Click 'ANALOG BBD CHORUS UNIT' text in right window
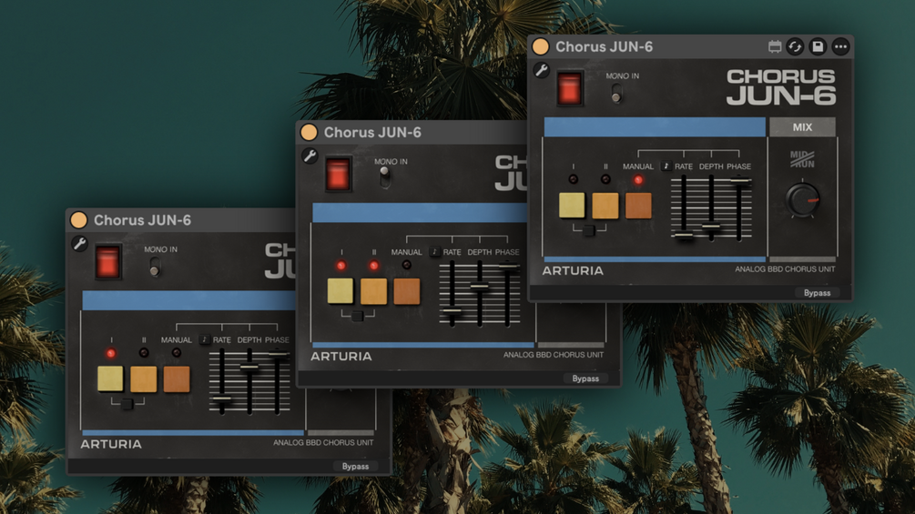 (x=785, y=269)
